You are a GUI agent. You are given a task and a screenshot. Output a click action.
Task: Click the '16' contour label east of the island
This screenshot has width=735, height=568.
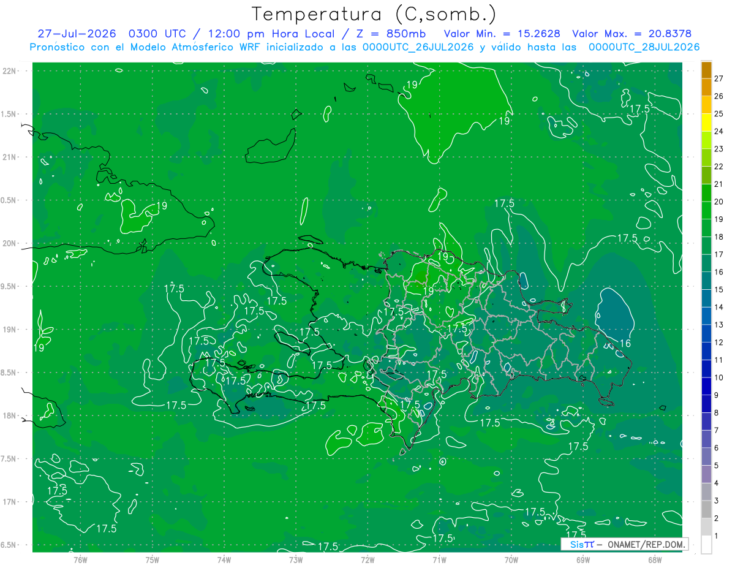pos(625,344)
